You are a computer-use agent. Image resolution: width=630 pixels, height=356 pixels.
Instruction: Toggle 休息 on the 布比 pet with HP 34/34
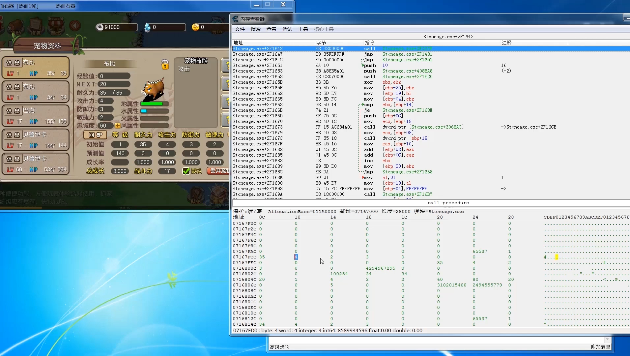point(13,87)
